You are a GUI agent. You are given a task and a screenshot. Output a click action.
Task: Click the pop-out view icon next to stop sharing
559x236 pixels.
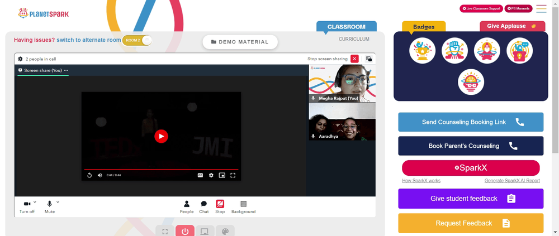click(x=369, y=59)
